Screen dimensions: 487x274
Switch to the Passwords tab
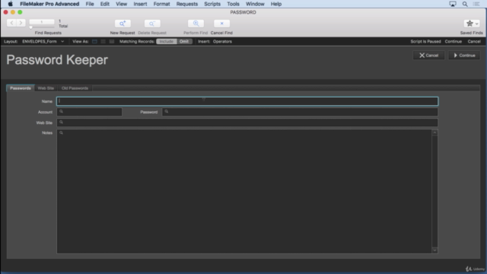21,88
